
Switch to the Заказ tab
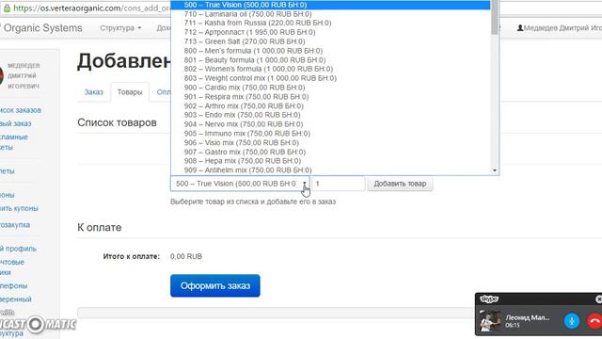pos(94,92)
